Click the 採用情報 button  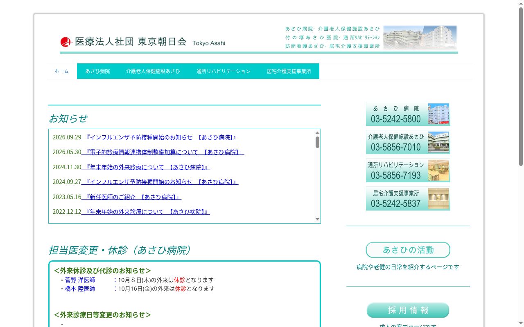[408, 310]
